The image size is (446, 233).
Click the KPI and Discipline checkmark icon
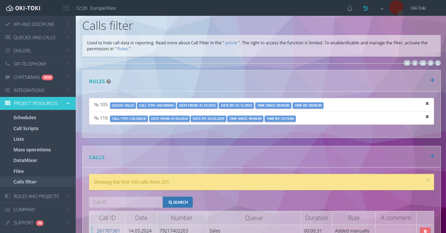point(8,24)
